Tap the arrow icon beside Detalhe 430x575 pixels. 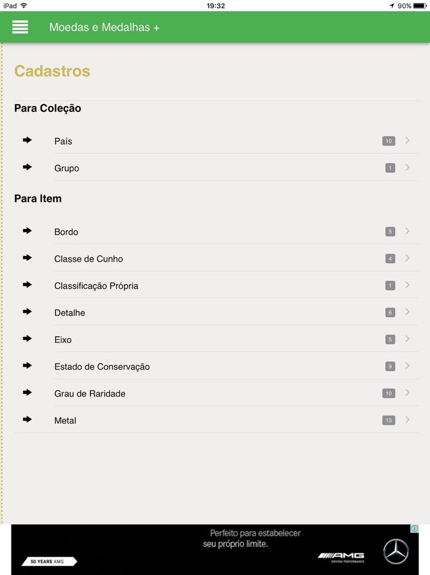click(27, 312)
